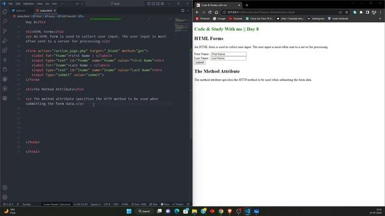The width and height of the screenshot is (385, 216).
Task: Click the UTF-8 encoding status item
Action: tap(107, 204)
